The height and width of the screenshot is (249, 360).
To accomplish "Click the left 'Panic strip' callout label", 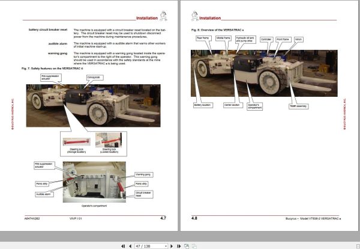I will tap(42, 184).
